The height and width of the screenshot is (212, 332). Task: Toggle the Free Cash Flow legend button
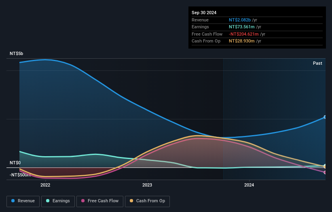[x=100, y=201]
